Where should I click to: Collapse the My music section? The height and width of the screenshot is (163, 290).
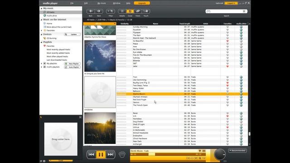pos(41,8)
